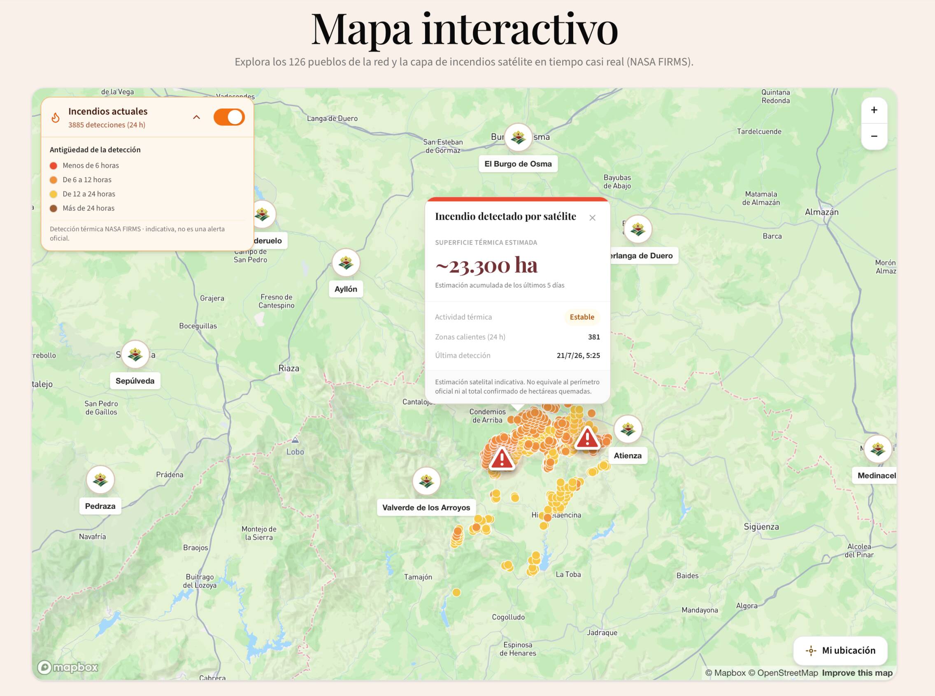Click the ~23.300 ha estimate value
Viewport: 935px width, 696px height.
(486, 265)
